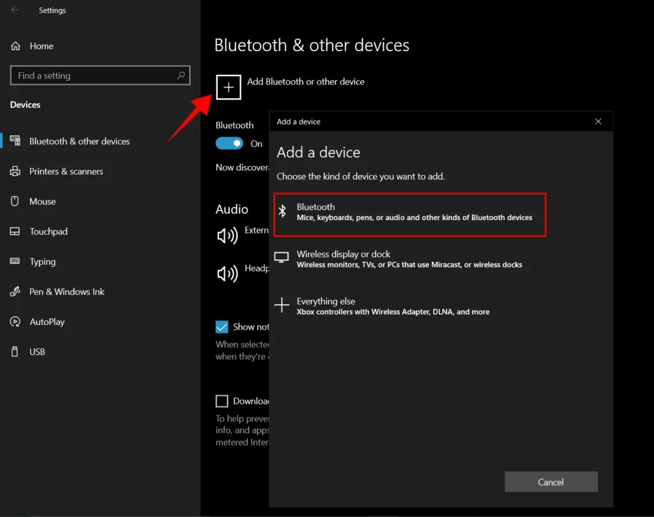Image resolution: width=654 pixels, height=517 pixels.
Task: Click the AutoPlay sidebar icon
Action: [x=15, y=322]
